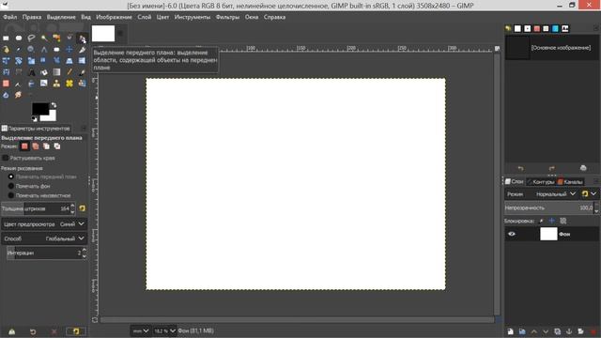Expand the mode group switch arrow
601x338 pixels.
[593, 194]
